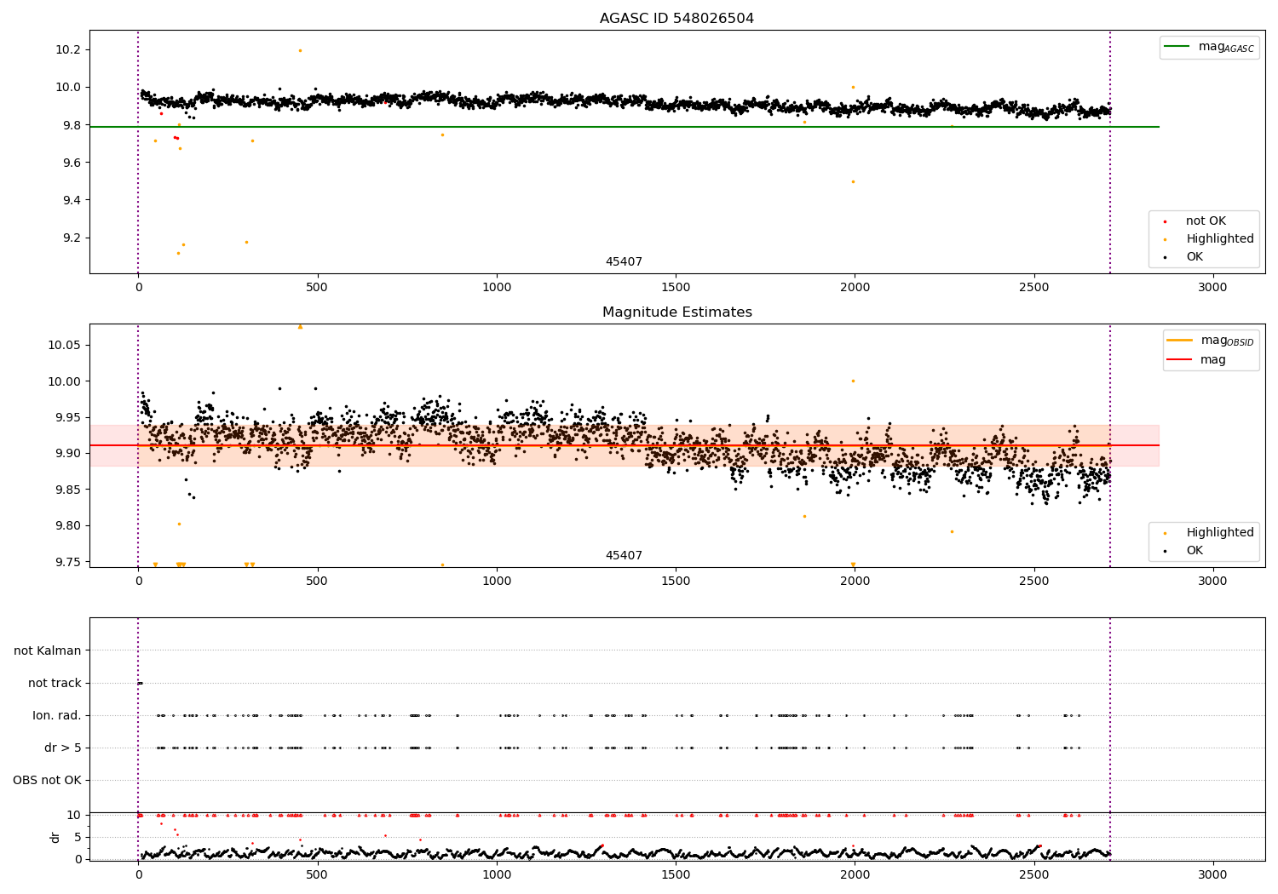Click the 'Ion. rad.' axis label
This screenshot has width=1278, height=894.
[57, 715]
